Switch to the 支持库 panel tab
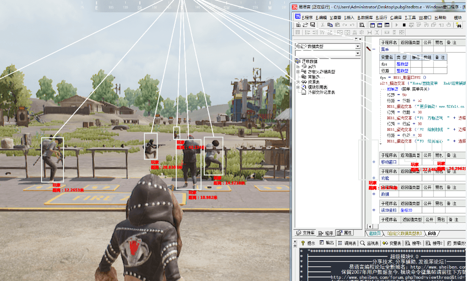467x281 pixels. [x=306, y=233]
